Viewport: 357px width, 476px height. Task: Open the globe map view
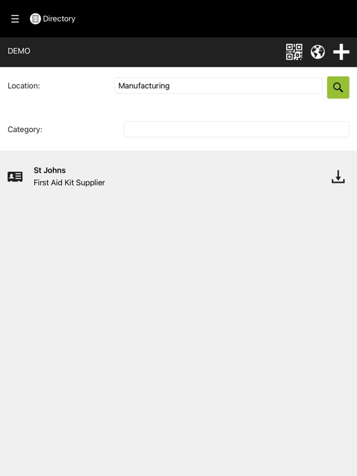tap(318, 52)
